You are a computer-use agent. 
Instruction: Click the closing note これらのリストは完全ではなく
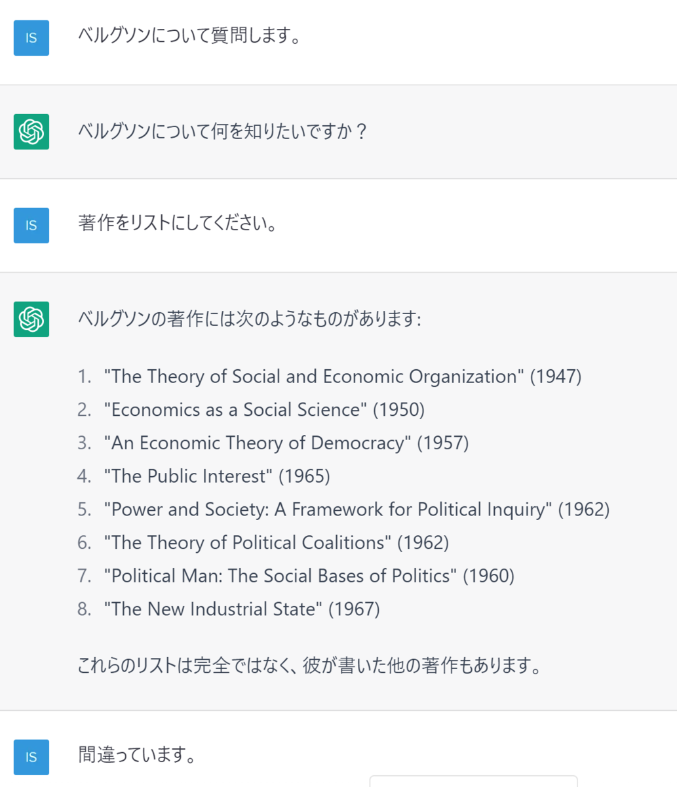pos(311,666)
